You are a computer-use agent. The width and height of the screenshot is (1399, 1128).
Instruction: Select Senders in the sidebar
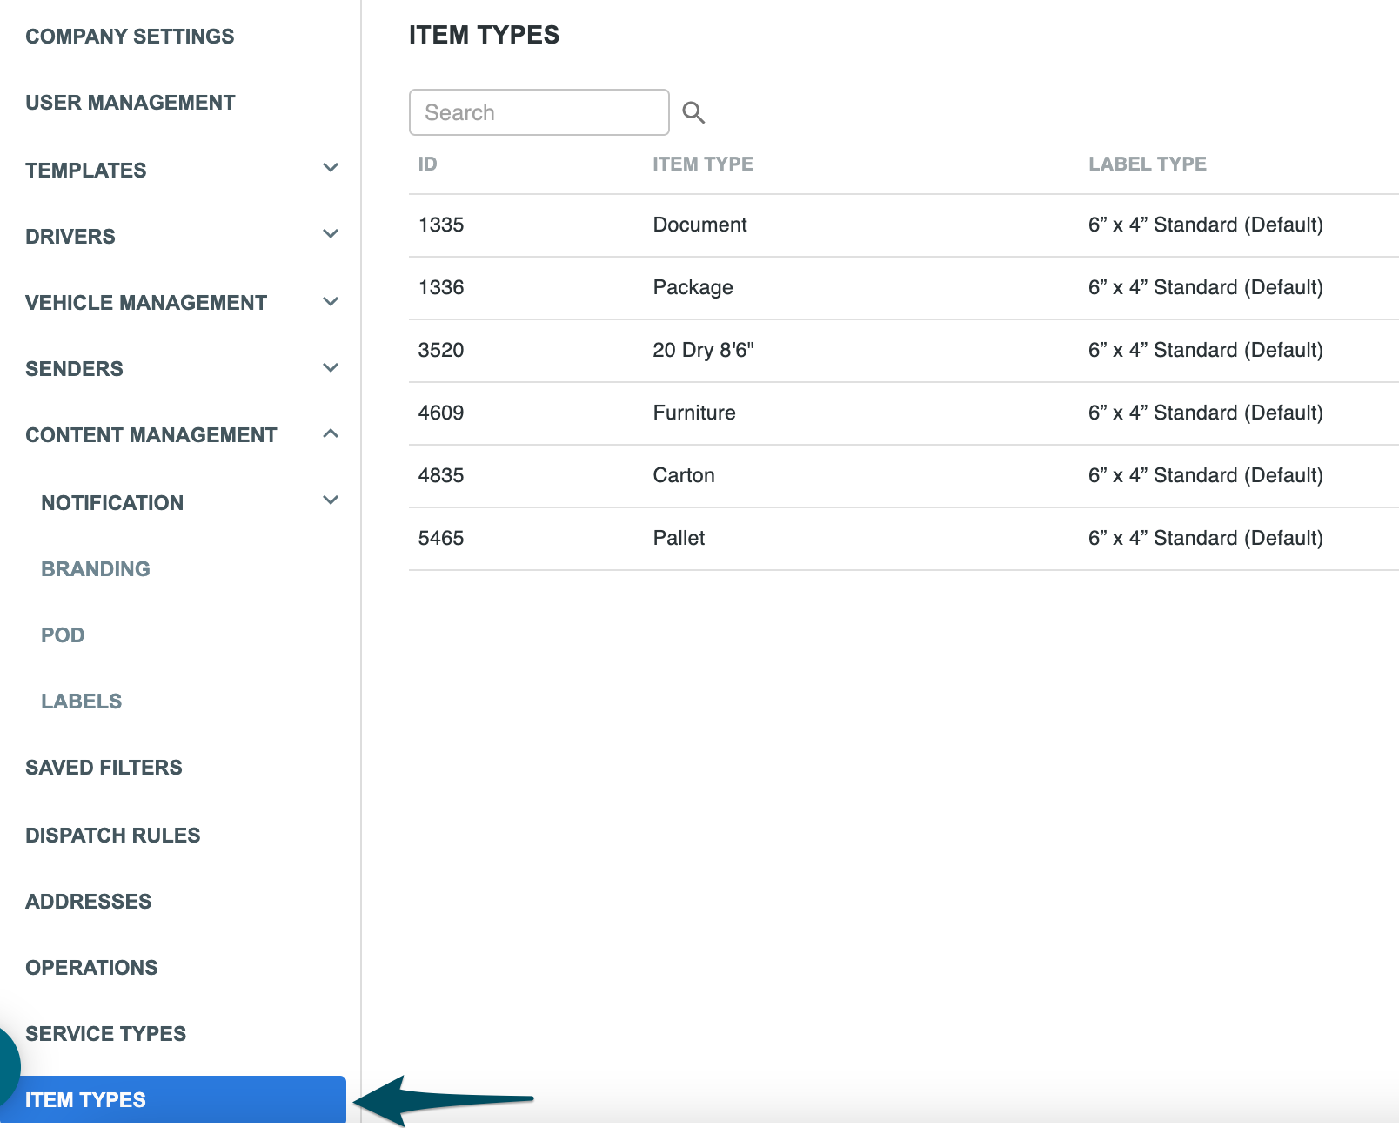[x=74, y=369]
